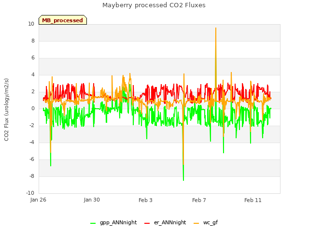Click the y-axis value -8

point(32,176)
